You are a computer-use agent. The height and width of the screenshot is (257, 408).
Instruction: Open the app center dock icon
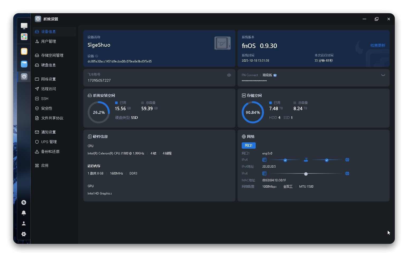point(24,37)
